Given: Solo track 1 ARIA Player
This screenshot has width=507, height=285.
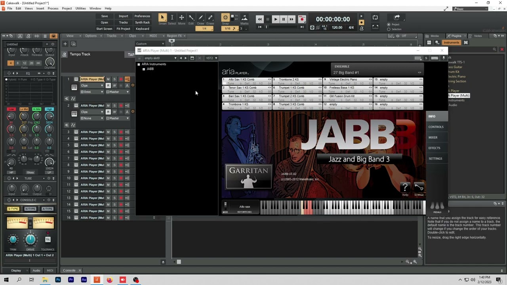Looking at the screenshot, I should pos(114,79).
